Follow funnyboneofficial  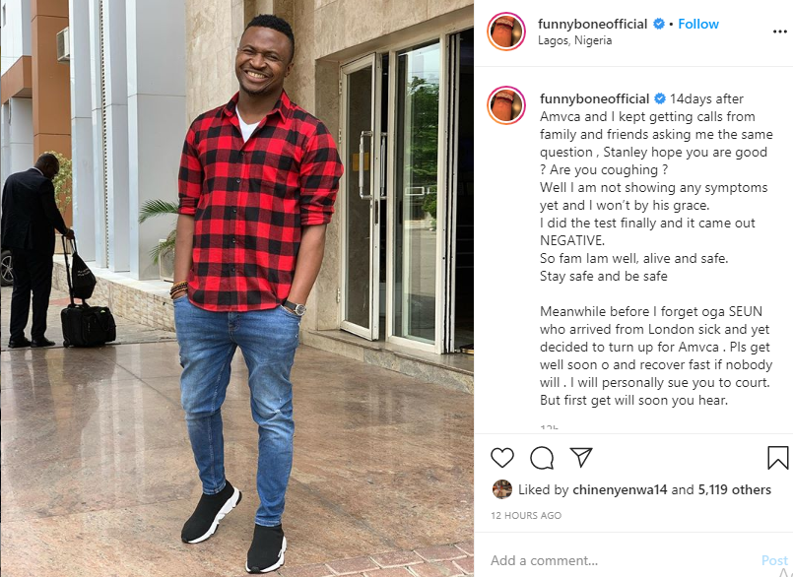coord(697,24)
